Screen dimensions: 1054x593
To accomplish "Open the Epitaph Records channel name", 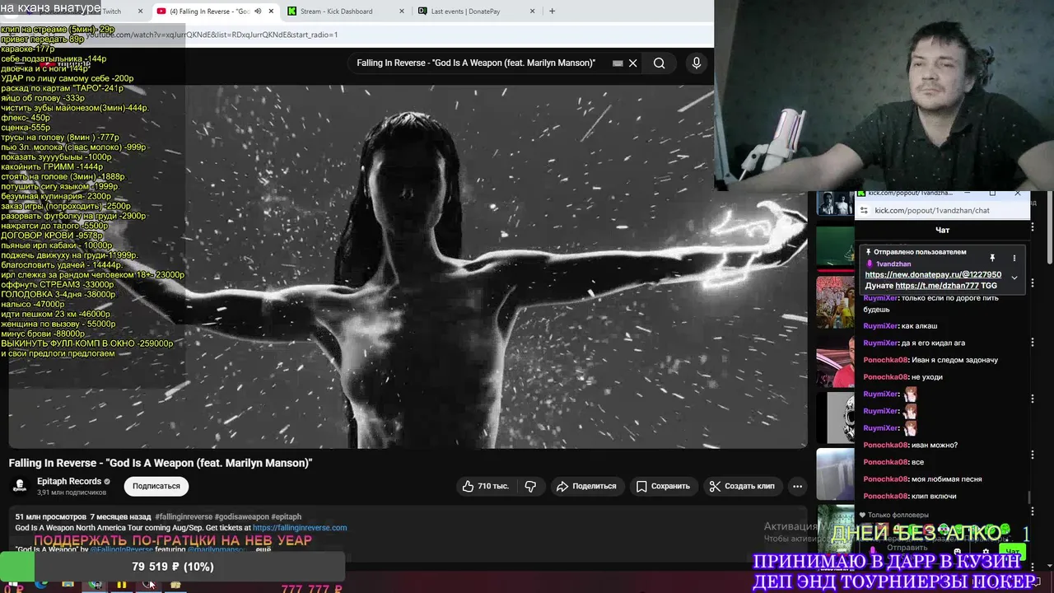I will click(x=69, y=482).
